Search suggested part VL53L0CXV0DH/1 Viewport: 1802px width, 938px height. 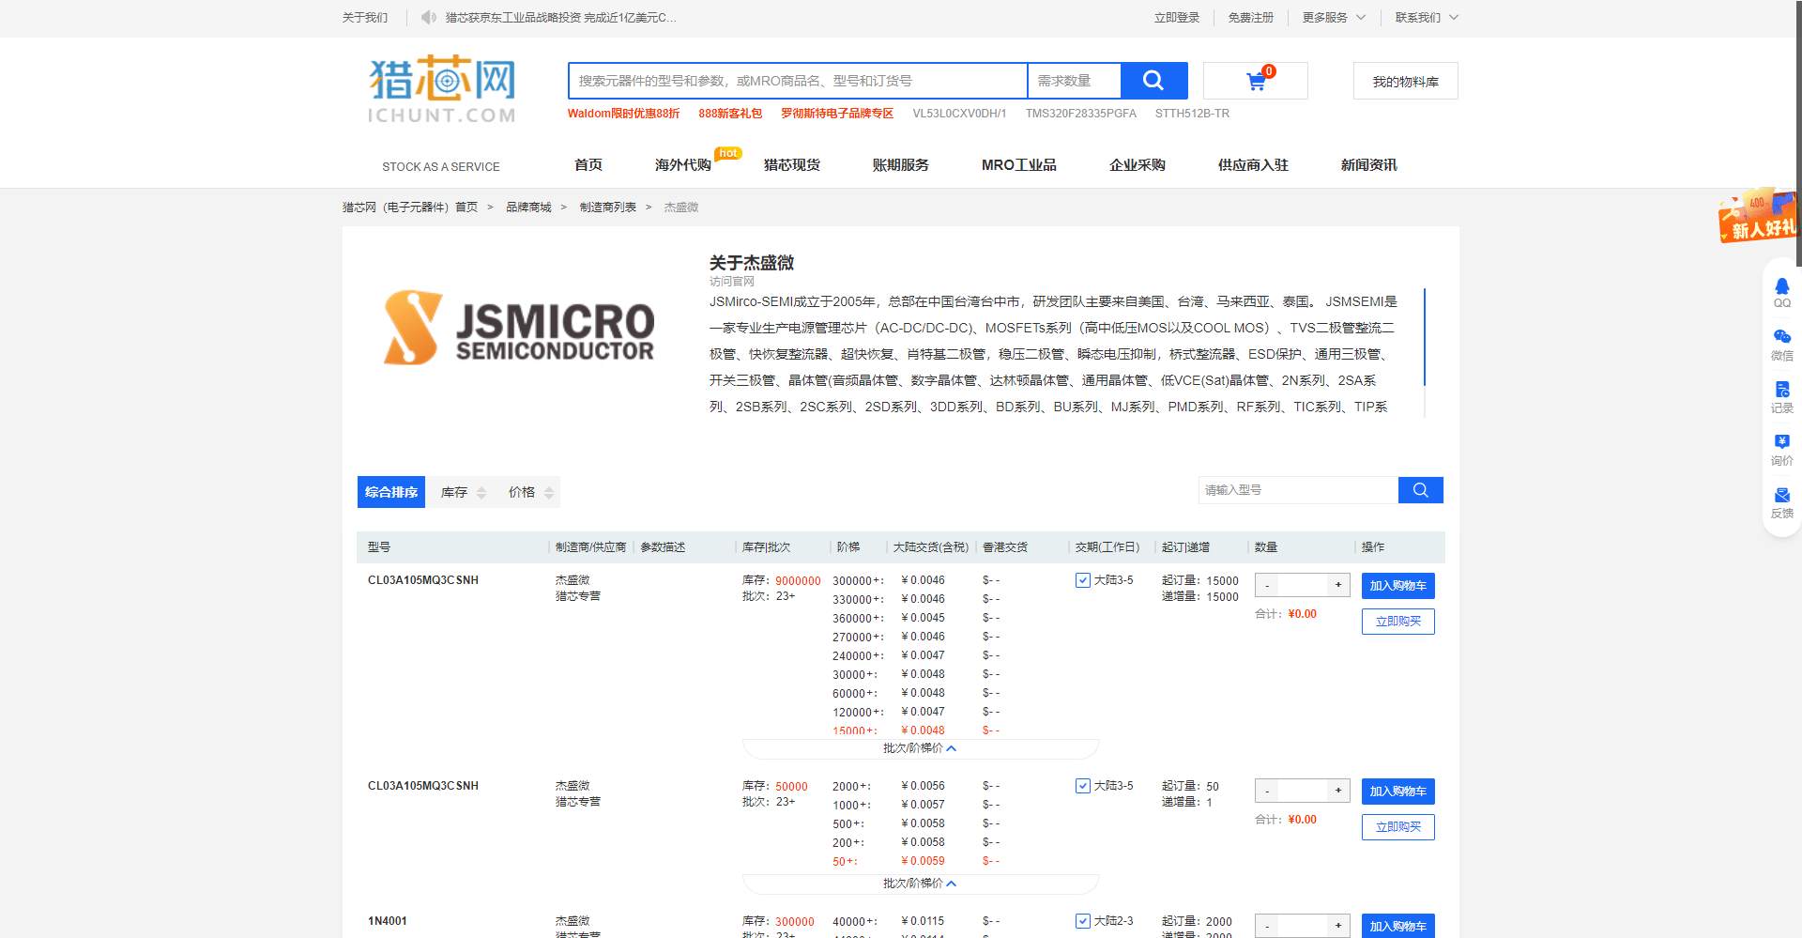click(x=959, y=113)
